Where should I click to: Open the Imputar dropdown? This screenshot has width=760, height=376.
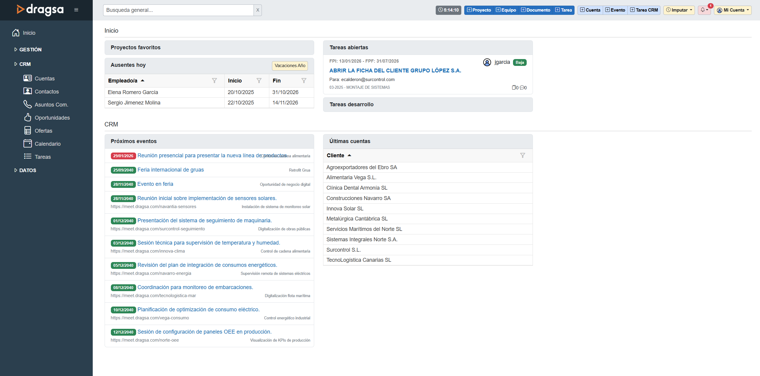pos(679,10)
